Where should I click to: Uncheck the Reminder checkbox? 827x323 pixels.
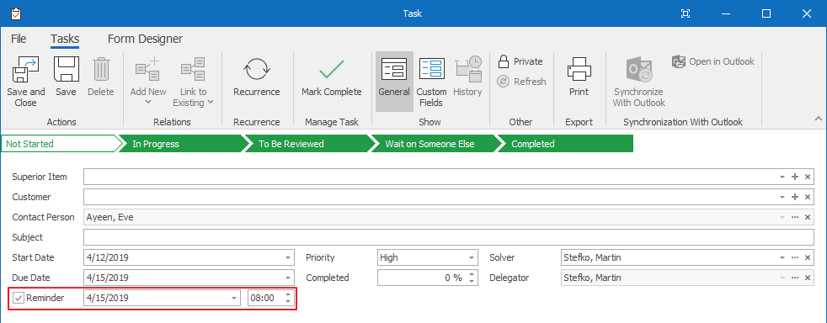(x=19, y=299)
